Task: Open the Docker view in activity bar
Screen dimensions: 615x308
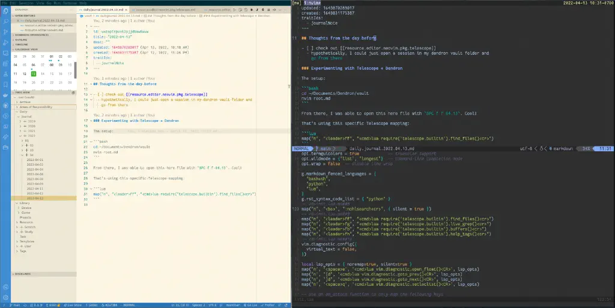Action: coord(5,95)
